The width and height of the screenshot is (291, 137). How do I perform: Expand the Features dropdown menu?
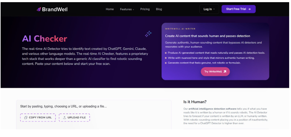coord(127,9)
